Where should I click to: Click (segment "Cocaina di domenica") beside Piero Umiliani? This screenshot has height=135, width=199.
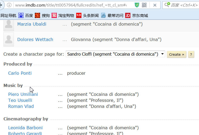point(103,94)
